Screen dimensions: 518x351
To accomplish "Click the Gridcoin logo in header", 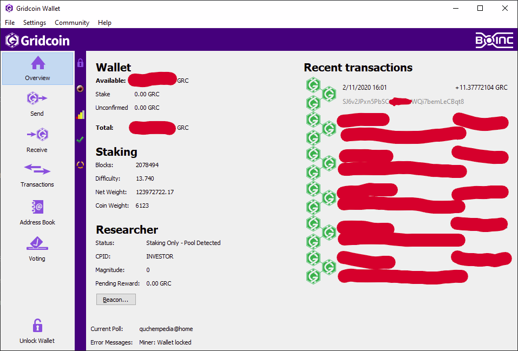I will tap(37, 41).
